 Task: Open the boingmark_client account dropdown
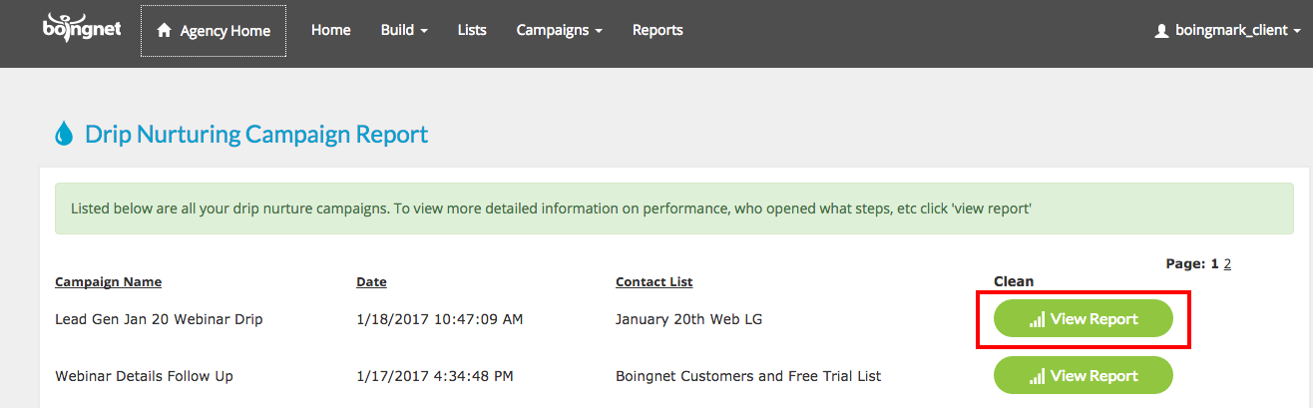(1227, 31)
